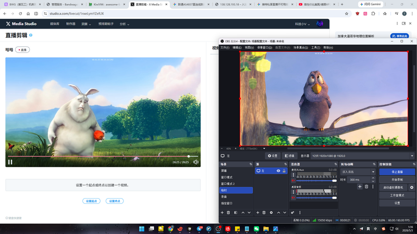Viewport: 417px width, 234px height.
Task: Open source 滤镜 filters button in toolbar
Action: tap(289, 156)
